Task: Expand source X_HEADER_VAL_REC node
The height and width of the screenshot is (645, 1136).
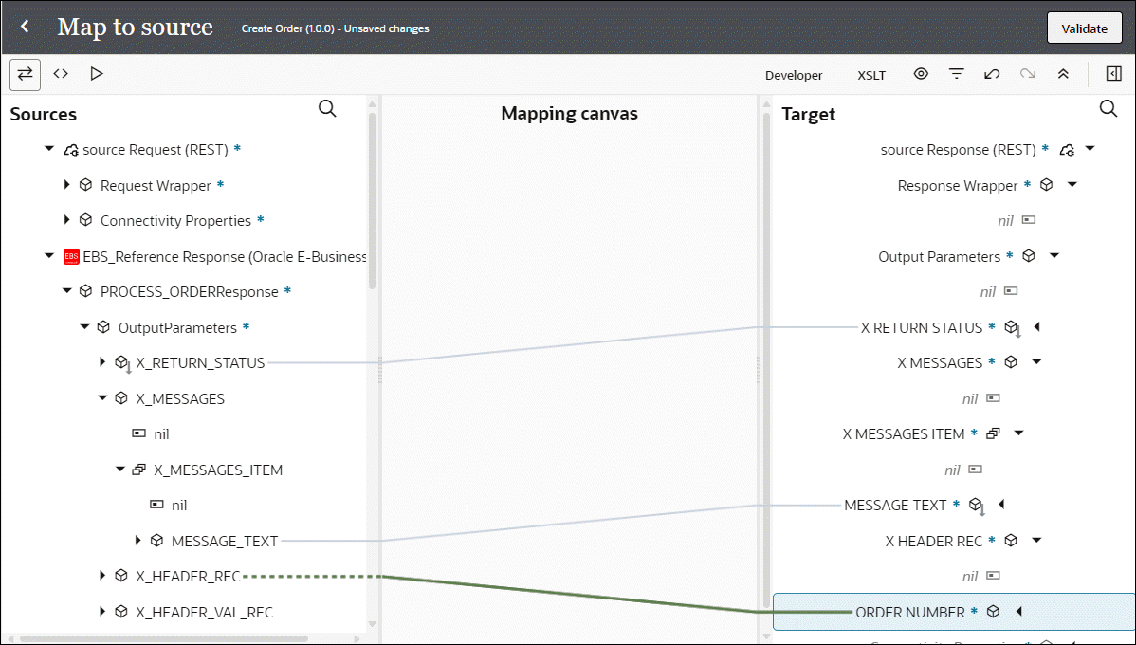Action: coord(102,612)
